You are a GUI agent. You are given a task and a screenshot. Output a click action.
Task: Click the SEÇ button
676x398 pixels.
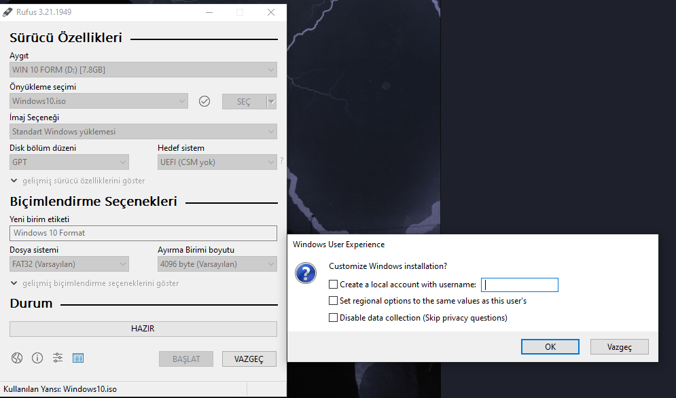(244, 102)
